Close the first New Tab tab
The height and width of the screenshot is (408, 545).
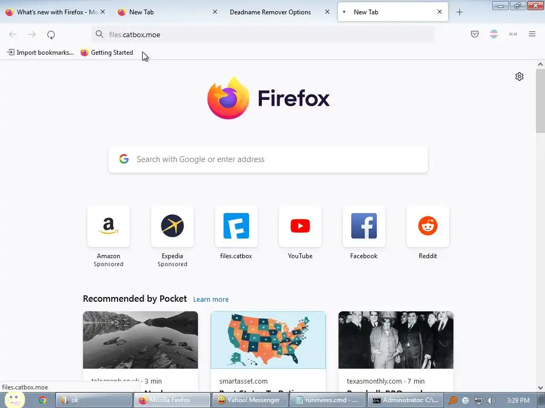[x=215, y=12]
